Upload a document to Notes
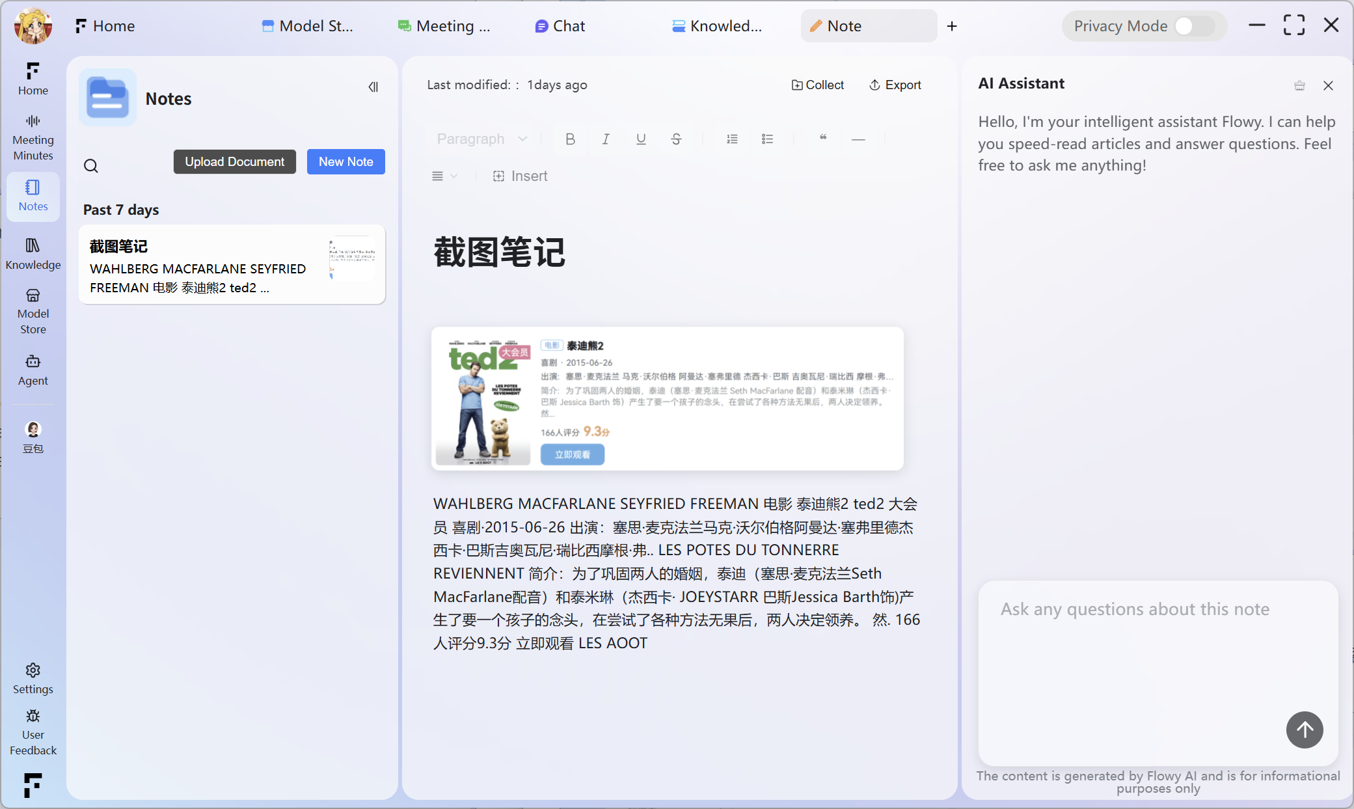 tap(234, 161)
